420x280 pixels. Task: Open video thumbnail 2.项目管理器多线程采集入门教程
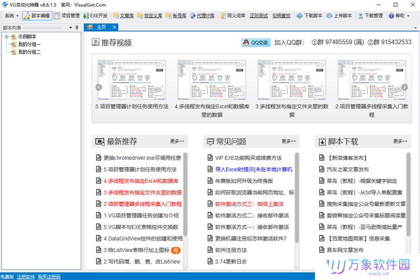point(372,80)
